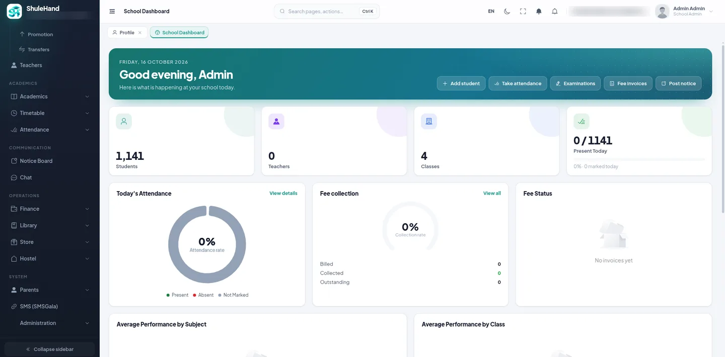Expand the Store submenu chevron
The height and width of the screenshot is (357, 725).
tap(87, 242)
